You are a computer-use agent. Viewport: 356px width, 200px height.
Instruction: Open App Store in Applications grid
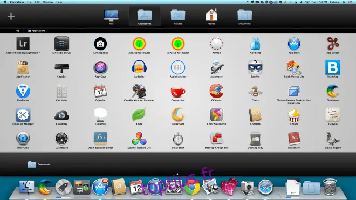pyautogui.click(x=294, y=44)
